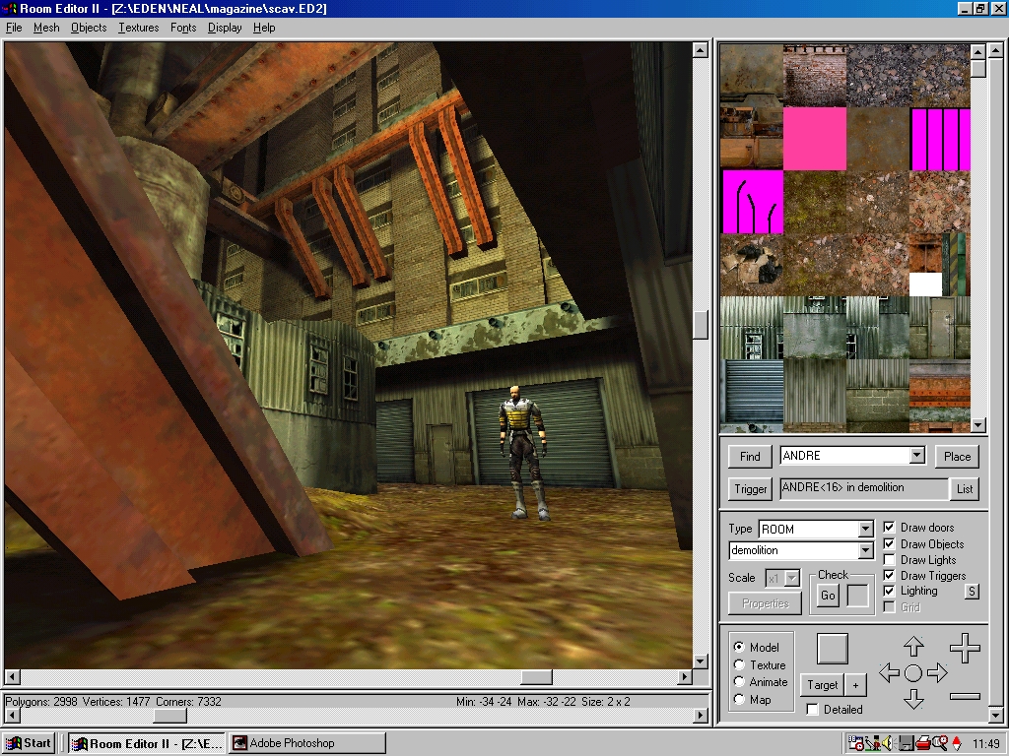Enable Draw Lights checkbox
The width and height of the screenshot is (1009, 756).
click(x=890, y=560)
